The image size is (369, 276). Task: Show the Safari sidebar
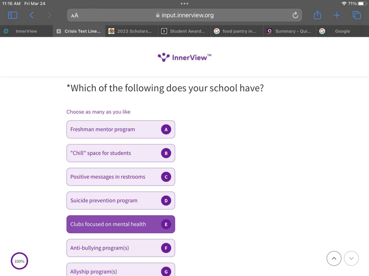click(x=12, y=15)
